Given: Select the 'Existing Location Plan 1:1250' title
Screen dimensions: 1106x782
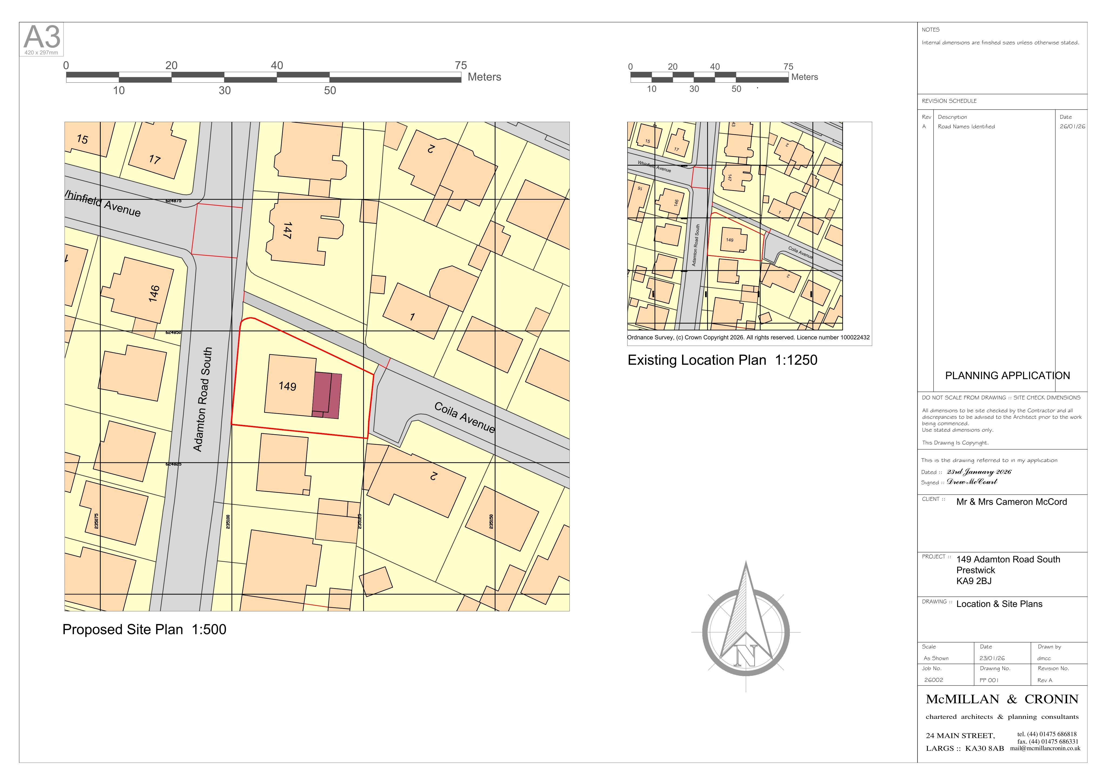Looking at the screenshot, I should click(x=722, y=360).
